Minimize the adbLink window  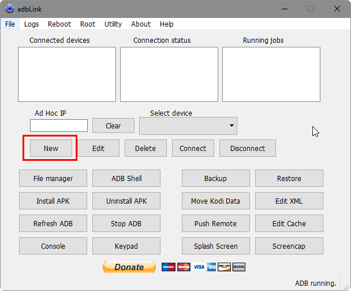tap(285, 9)
